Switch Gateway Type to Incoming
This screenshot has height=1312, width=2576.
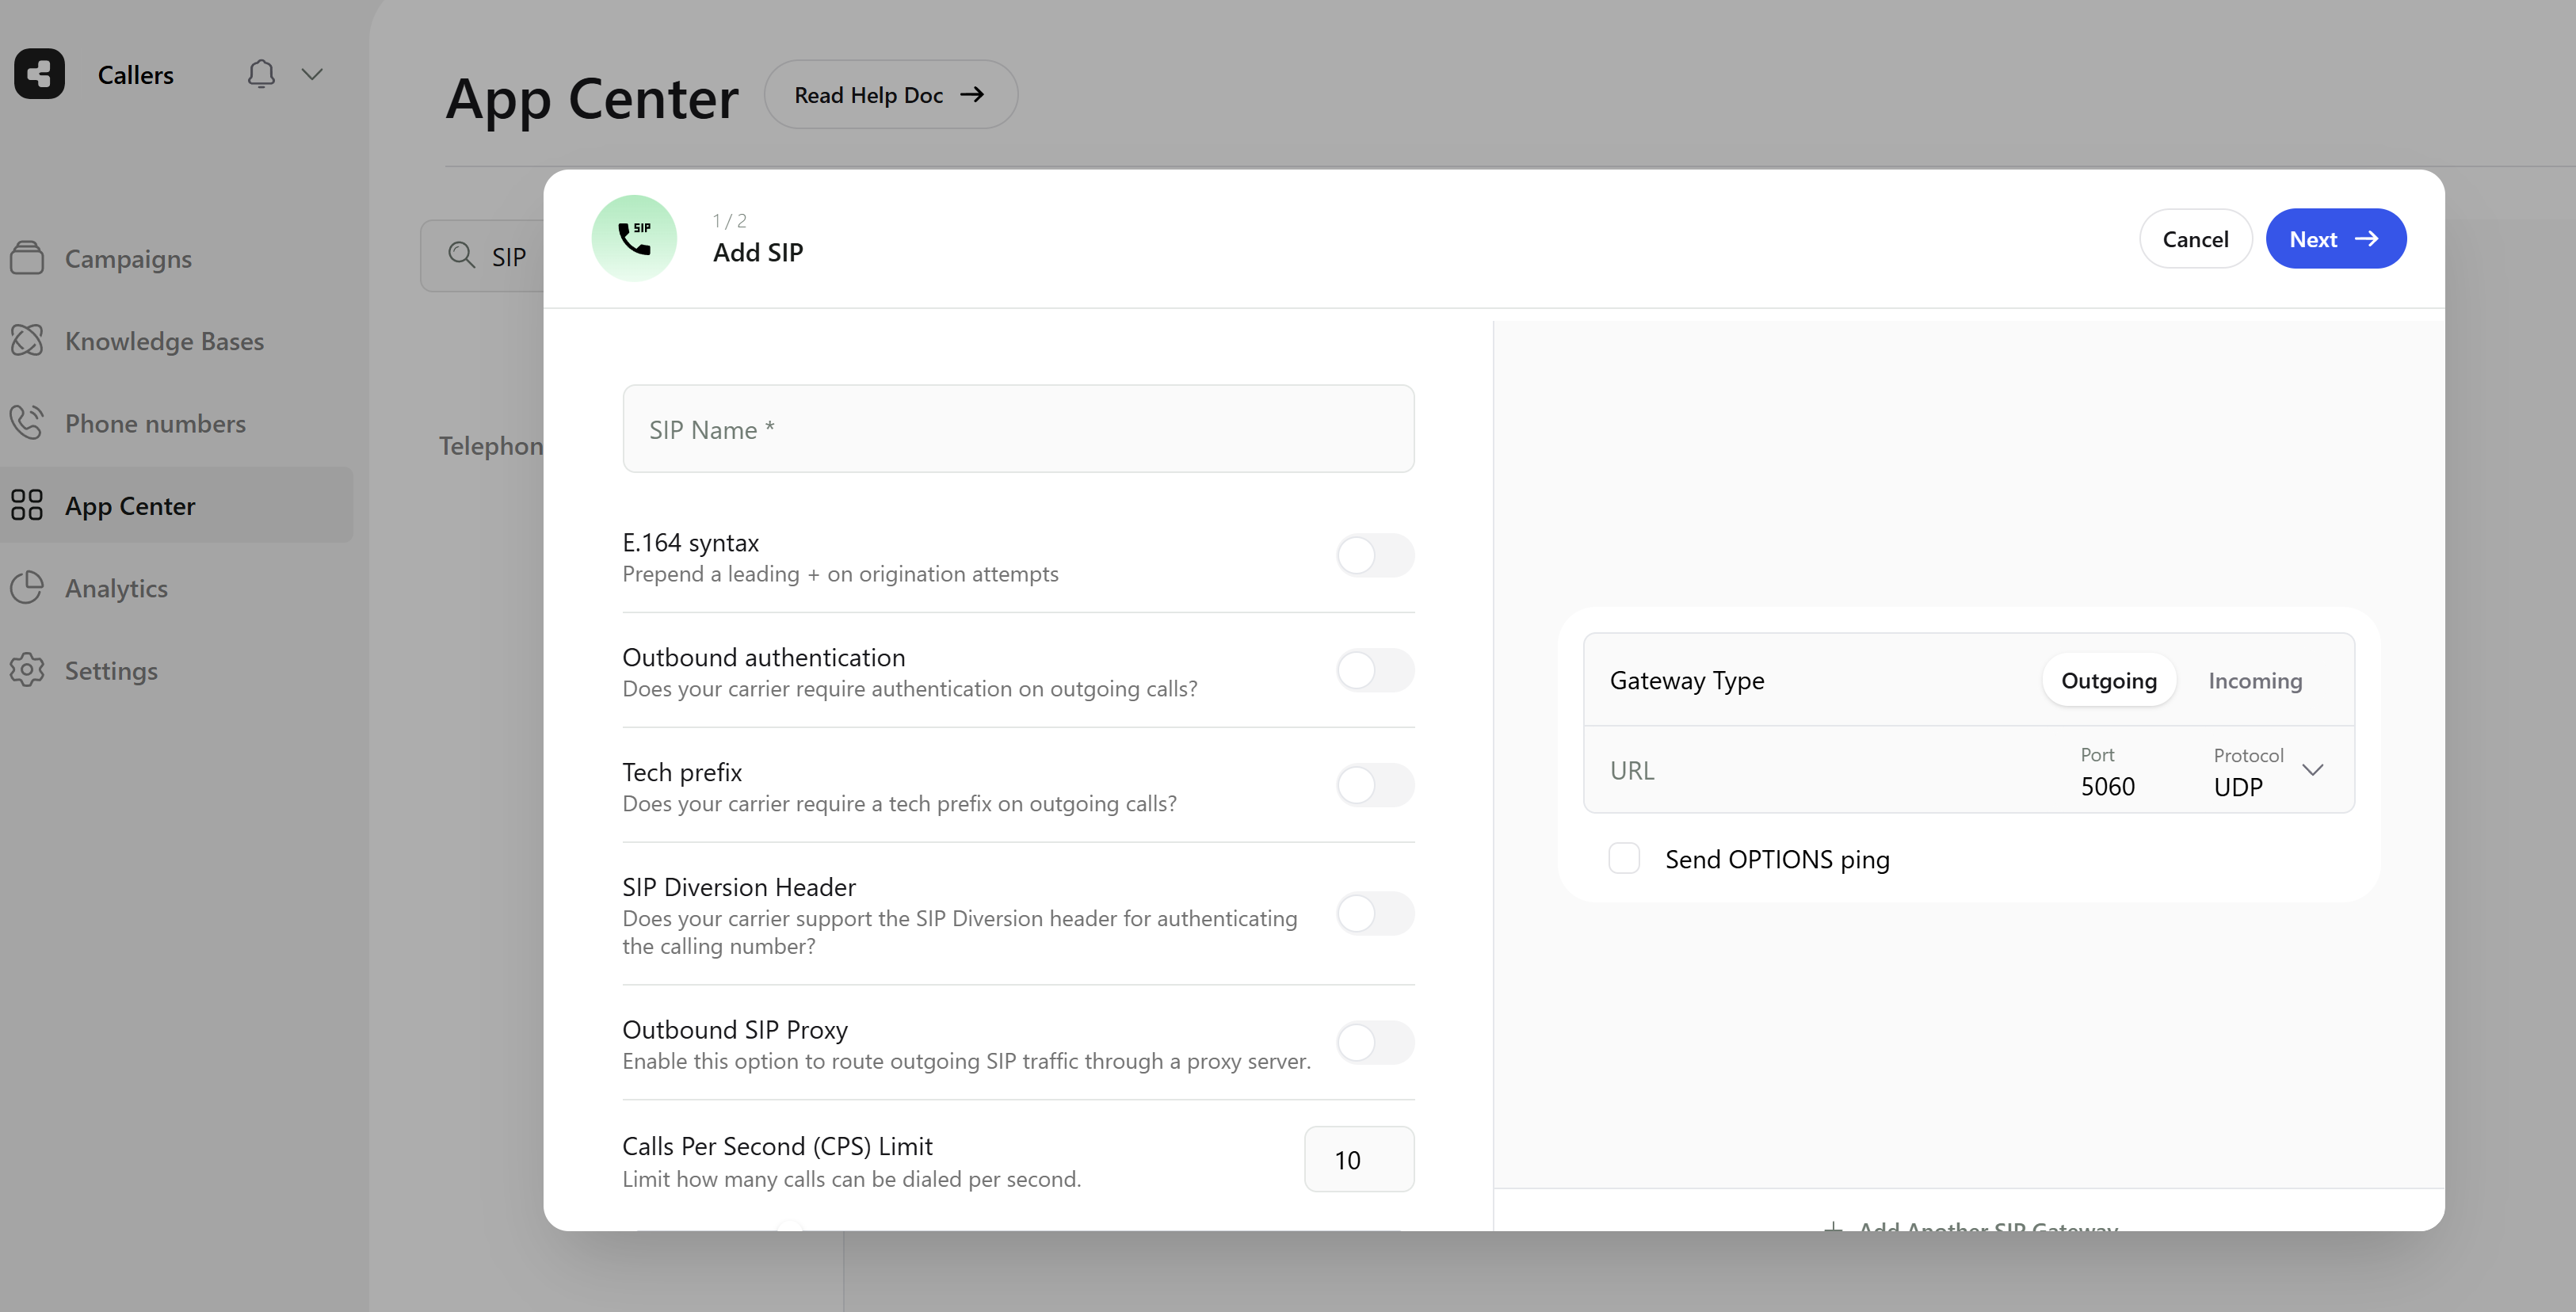pyautogui.click(x=2255, y=680)
